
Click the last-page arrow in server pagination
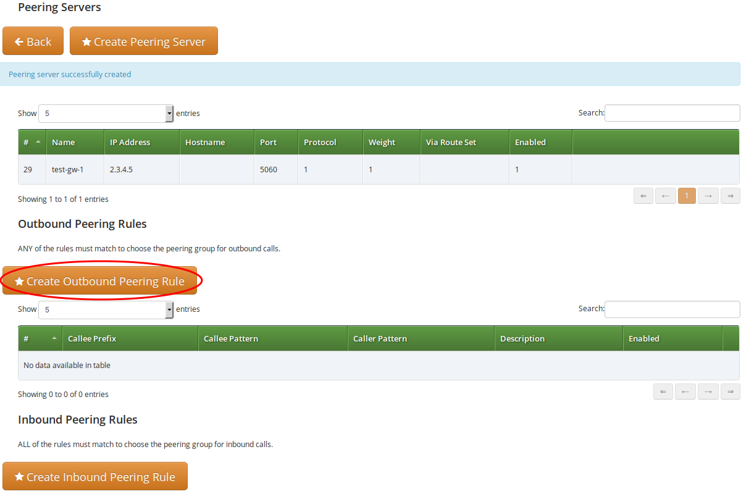click(730, 195)
